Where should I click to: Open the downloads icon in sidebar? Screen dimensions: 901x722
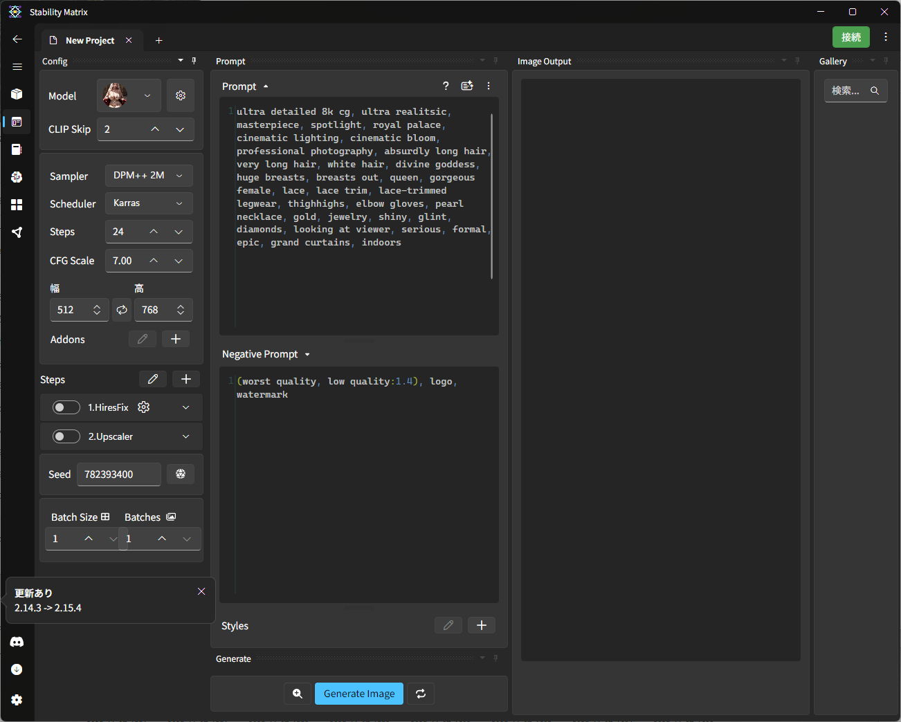click(17, 669)
